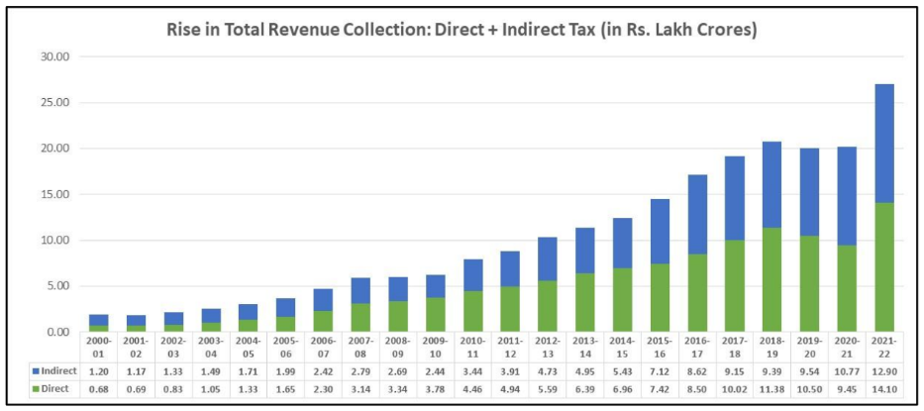Select the Direct value 10.50 cell
The width and height of the screenshot is (924, 411).
coord(809,389)
